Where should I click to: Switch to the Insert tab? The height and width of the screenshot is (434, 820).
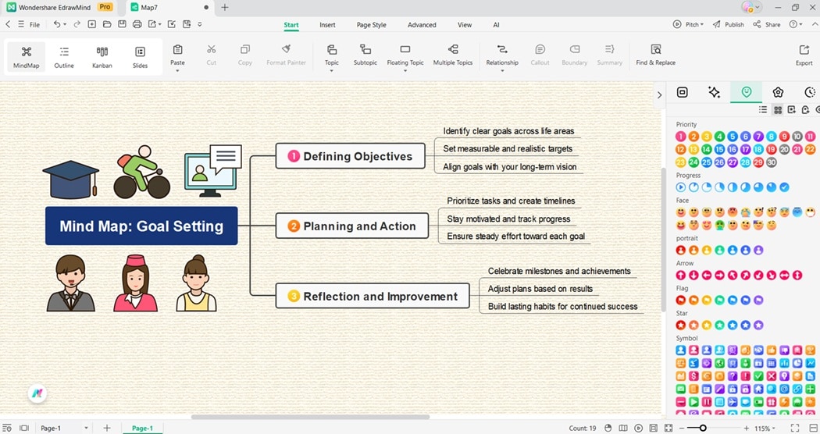point(327,24)
